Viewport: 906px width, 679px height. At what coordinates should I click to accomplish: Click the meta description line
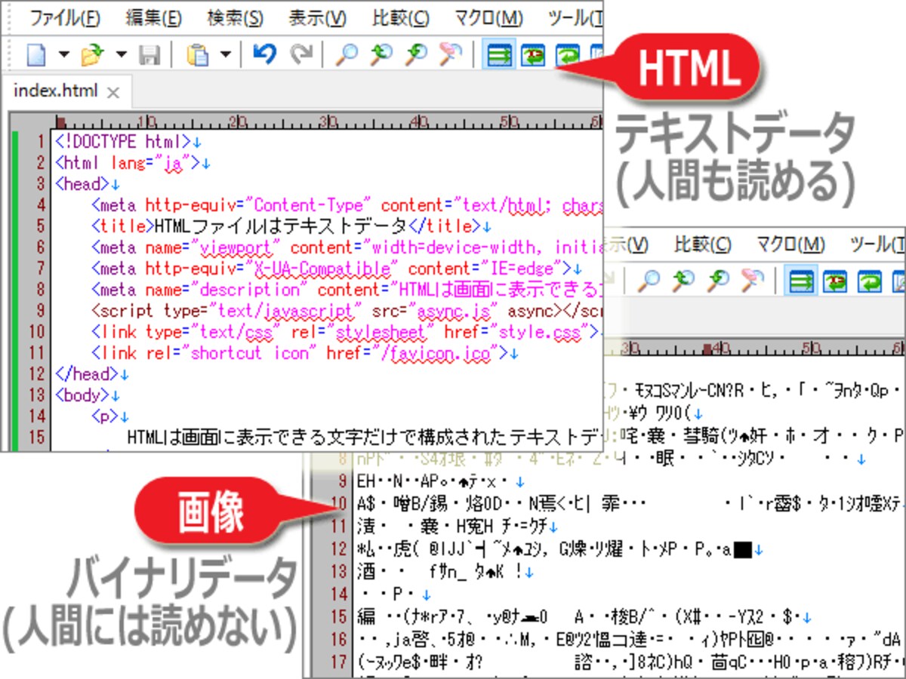(346, 289)
